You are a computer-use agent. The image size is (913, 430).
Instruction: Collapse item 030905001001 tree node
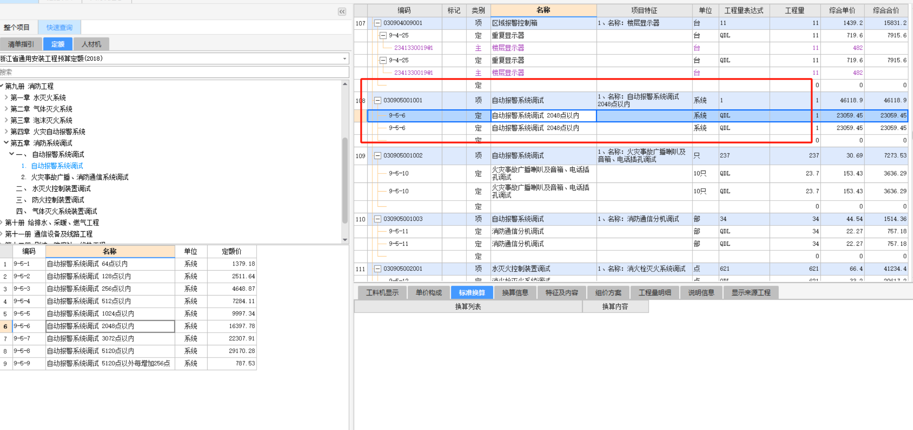point(377,100)
